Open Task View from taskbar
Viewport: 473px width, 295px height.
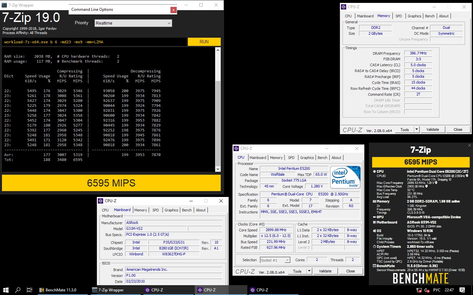click(29, 290)
